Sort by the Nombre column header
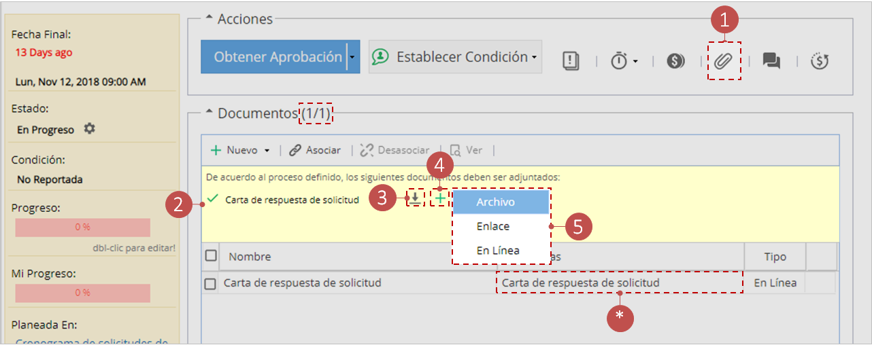Screen dimensions: 872x345 [250, 257]
